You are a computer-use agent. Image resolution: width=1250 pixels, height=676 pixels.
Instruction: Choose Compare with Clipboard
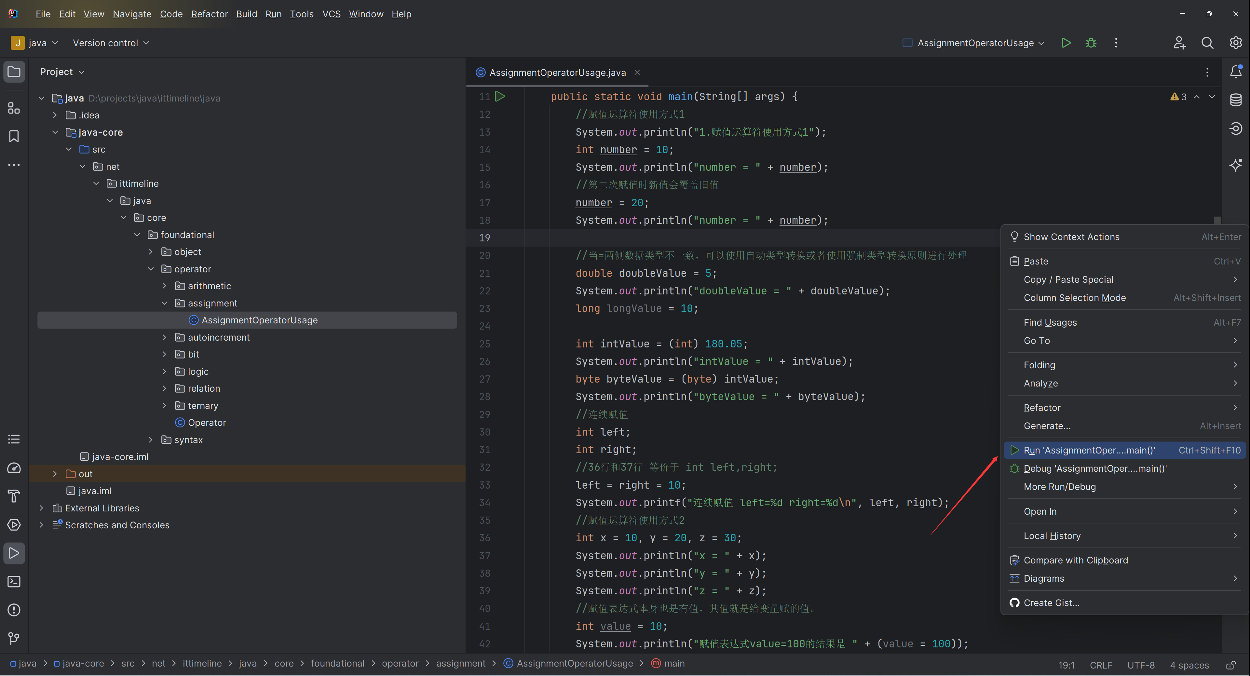(x=1124, y=560)
